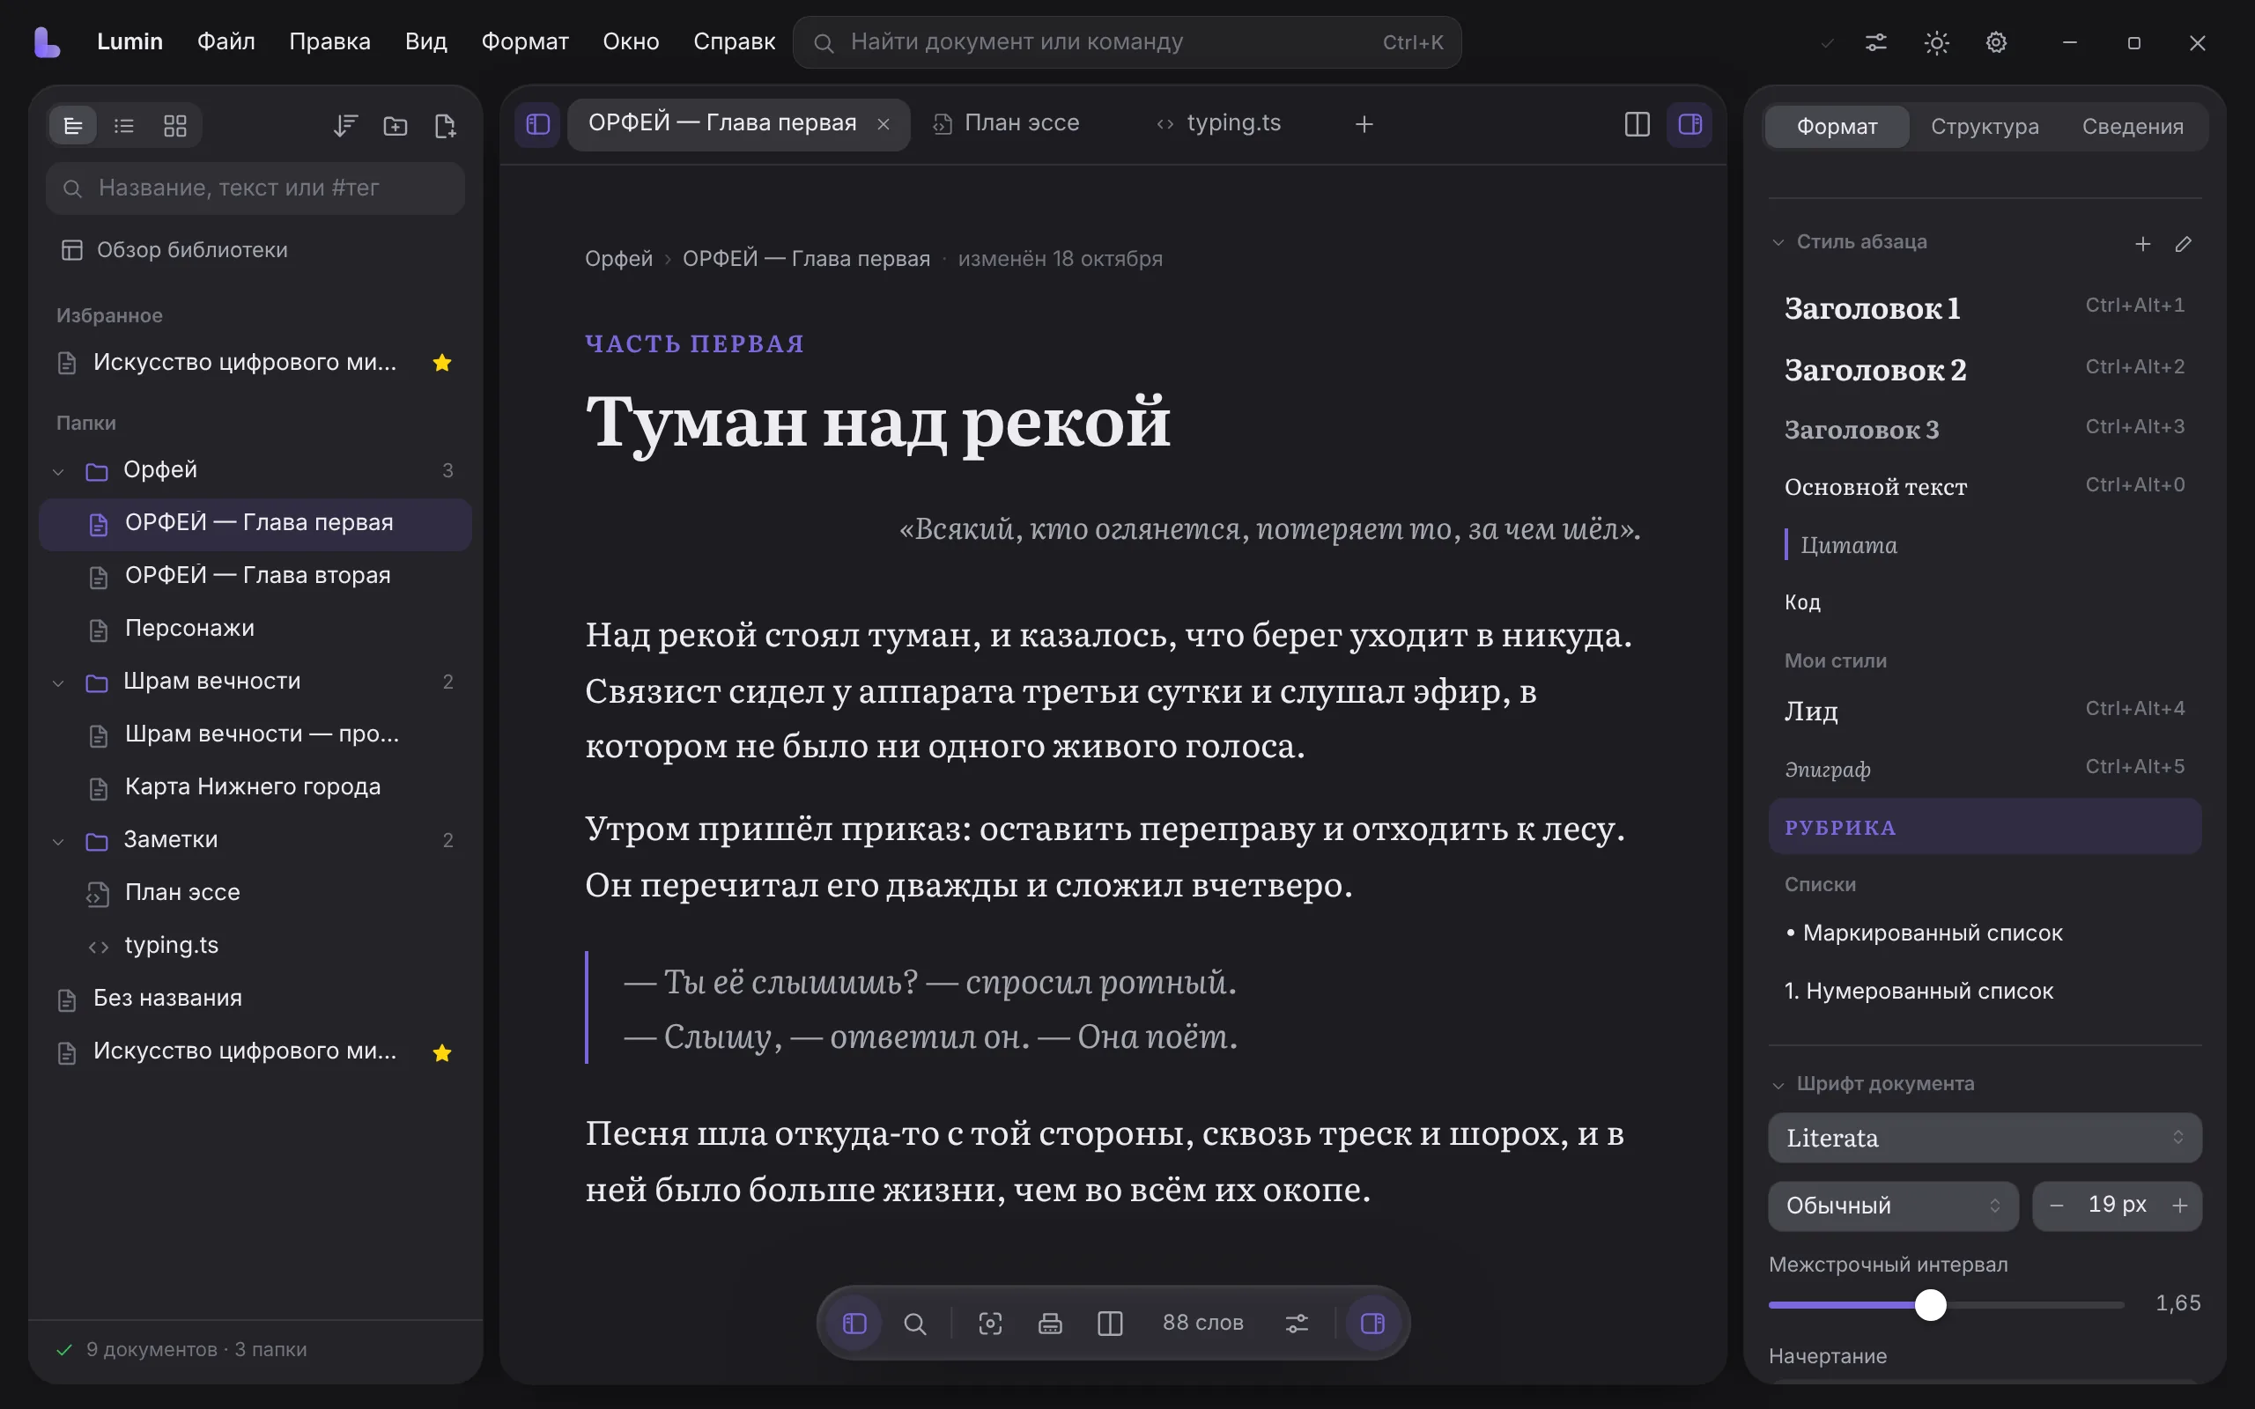The image size is (2255, 1409).
Task: Click line spacing slider handle
Action: (1931, 1304)
